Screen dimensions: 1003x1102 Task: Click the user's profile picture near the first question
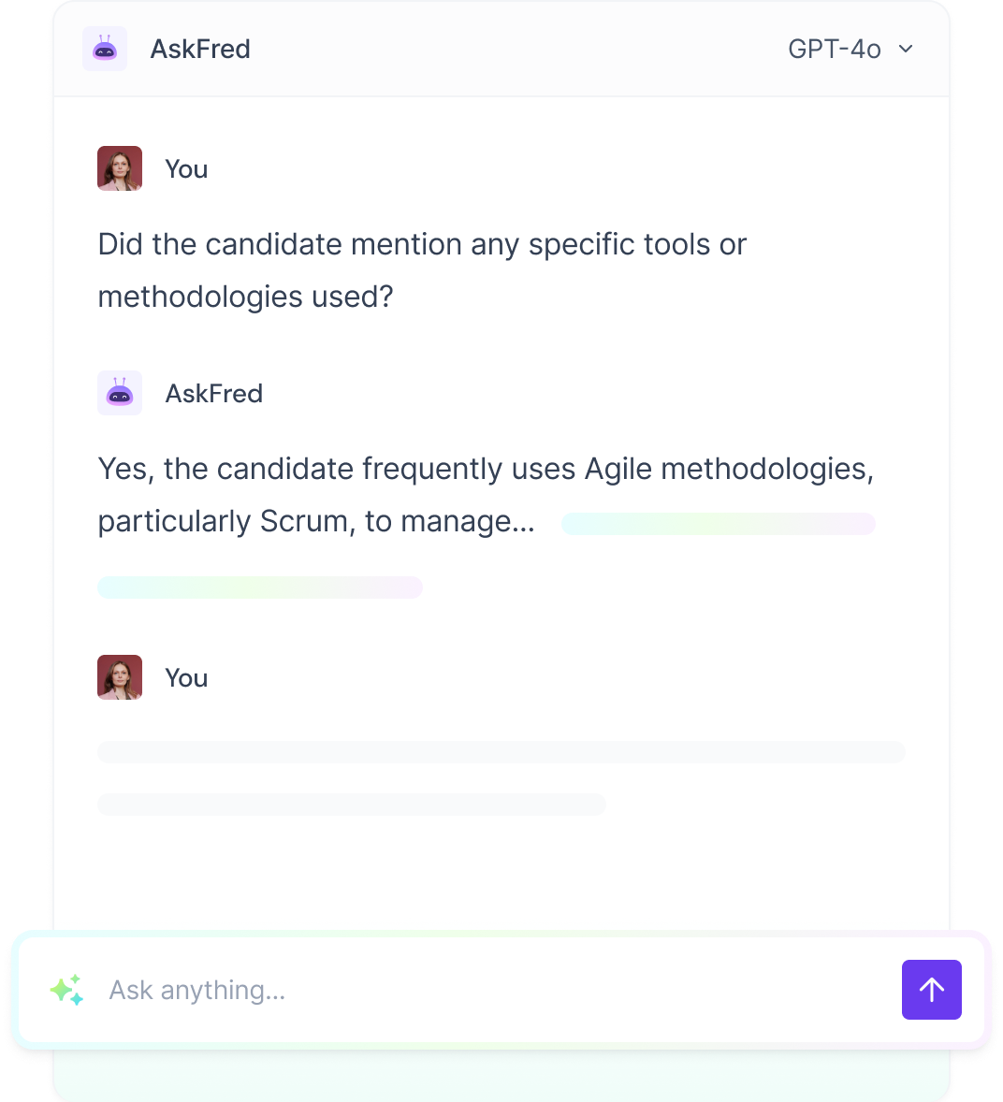[119, 168]
